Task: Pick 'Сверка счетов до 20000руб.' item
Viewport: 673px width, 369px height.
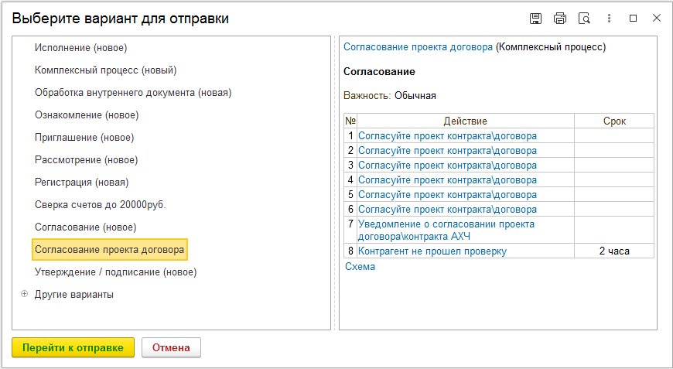Action: click(x=101, y=205)
